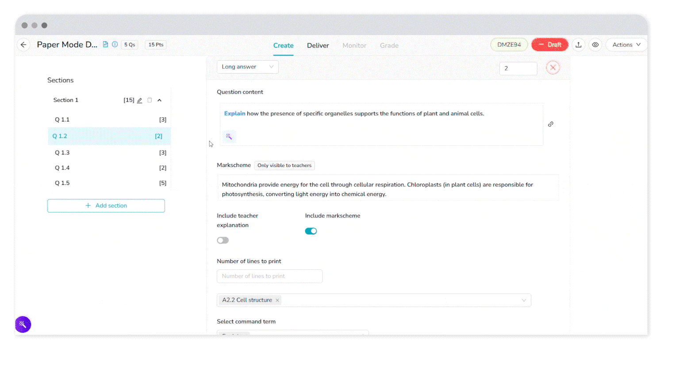Image resolution: width=683 pixels, height=371 pixels.
Task: Delete Section 1 using trash icon
Action: coord(150,100)
